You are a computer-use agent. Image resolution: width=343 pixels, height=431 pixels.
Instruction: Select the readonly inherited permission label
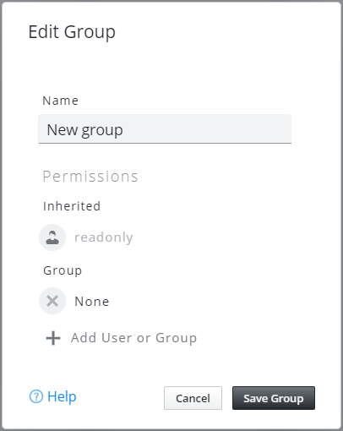click(103, 237)
